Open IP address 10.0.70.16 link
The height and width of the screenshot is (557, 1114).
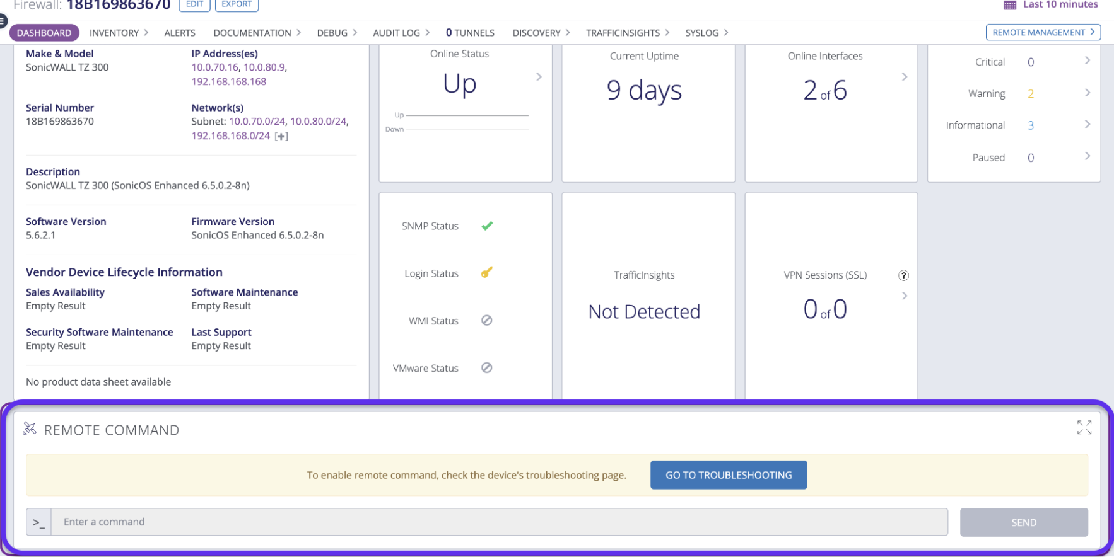pos(215,67)
